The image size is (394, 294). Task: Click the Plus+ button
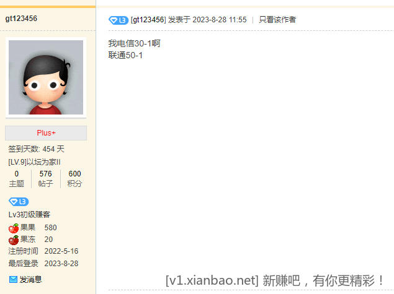(46, 133)
